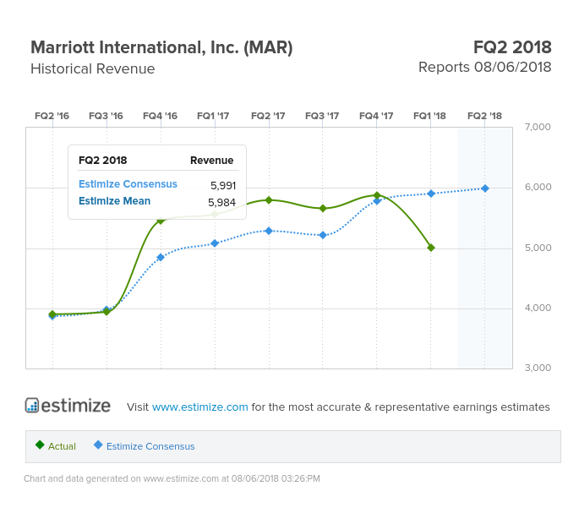Select the FQ2 '17 actual green point

269,200
